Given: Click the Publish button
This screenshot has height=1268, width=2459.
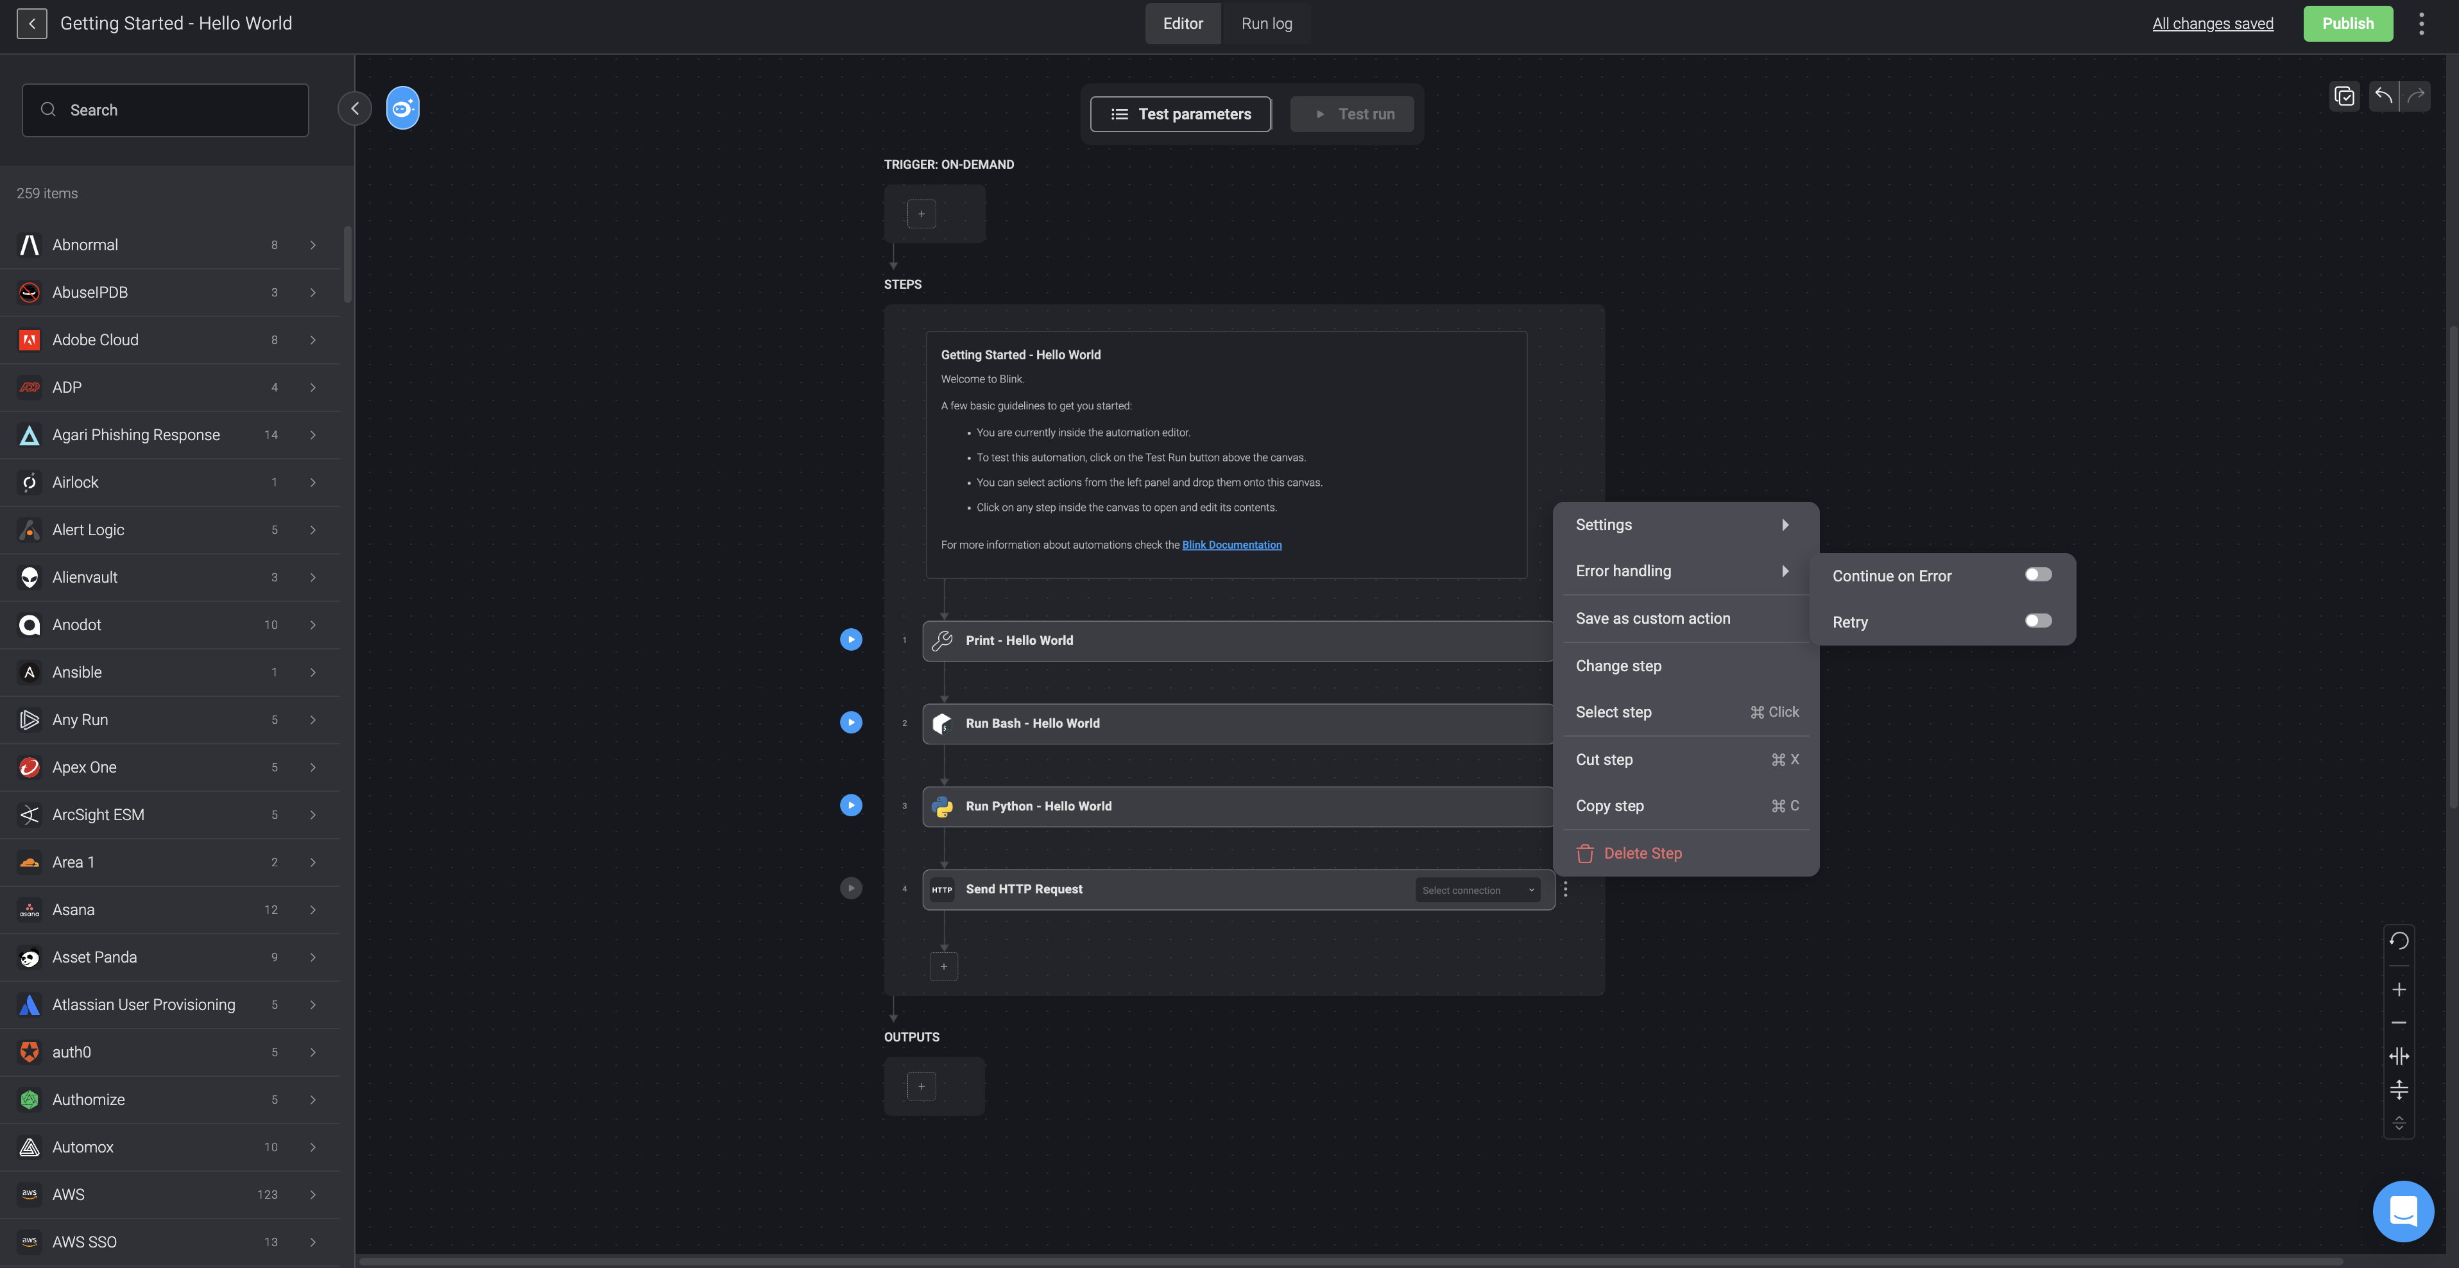Looking at the screenshot, I should (2347, 24).
